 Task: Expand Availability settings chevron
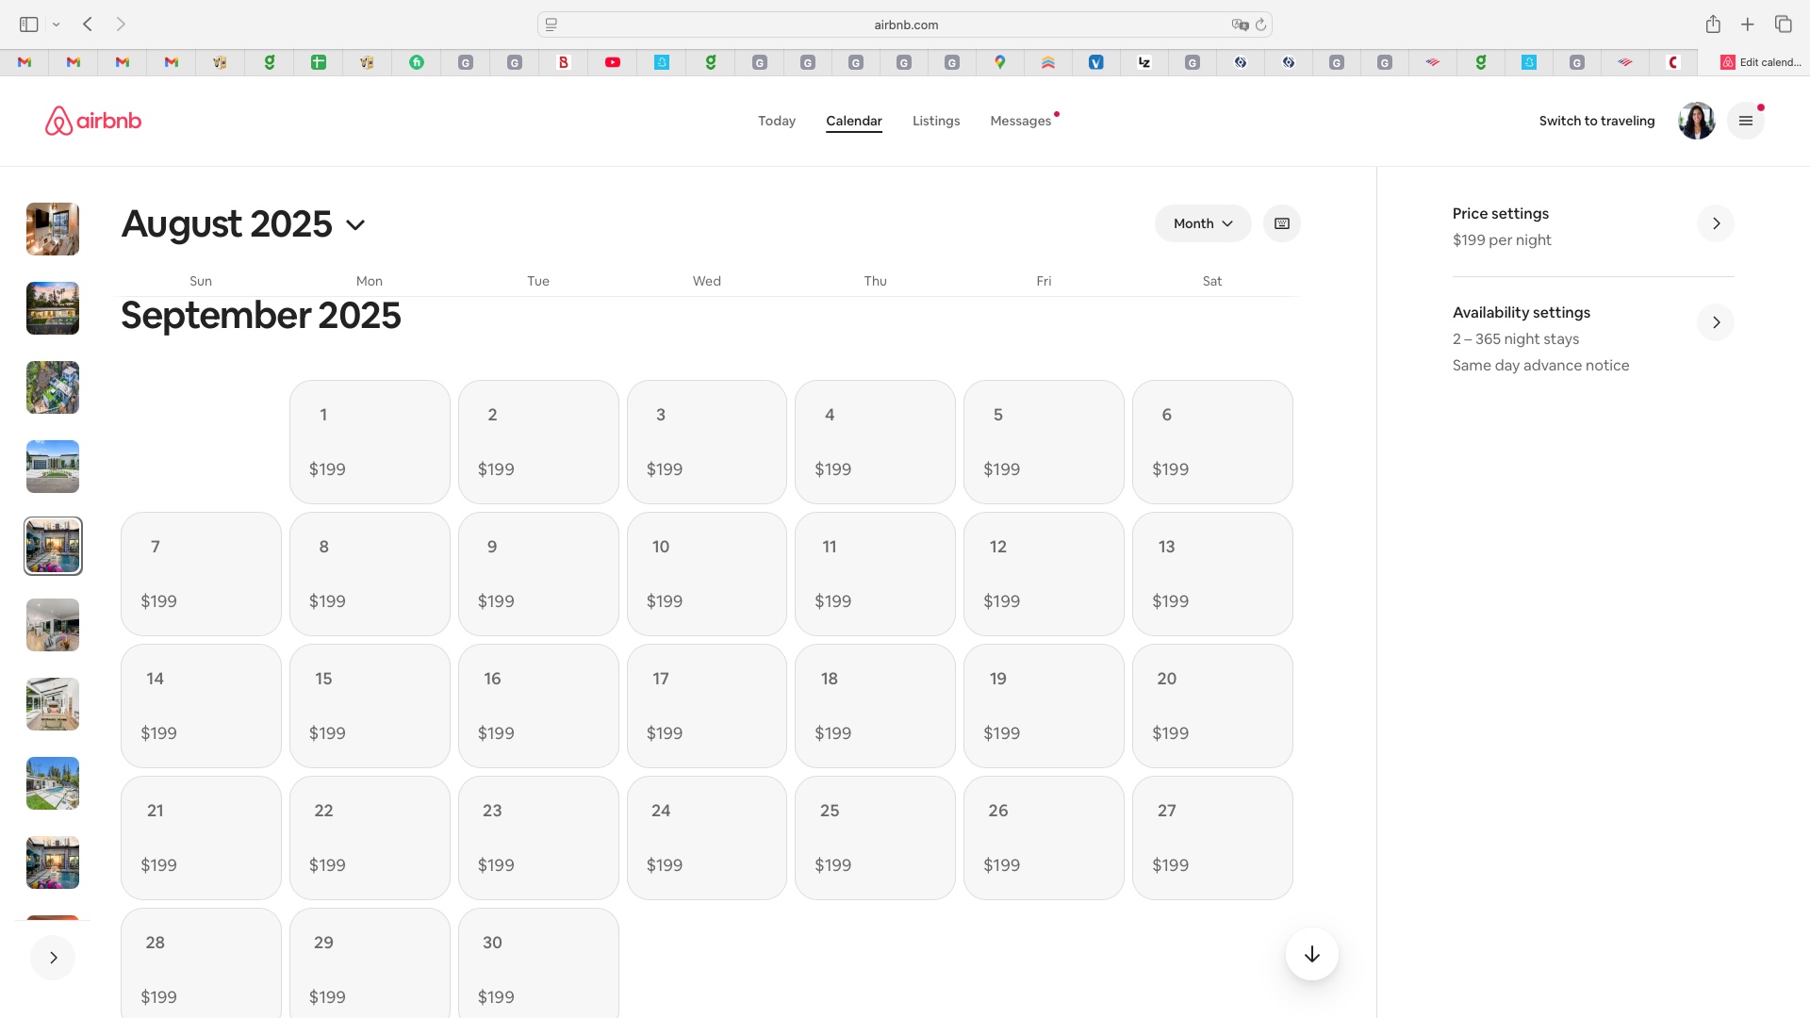1715,322
